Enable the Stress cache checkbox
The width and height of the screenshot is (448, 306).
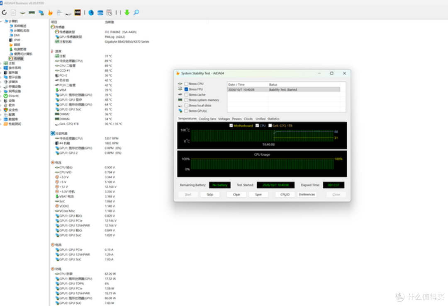[186, 95]
